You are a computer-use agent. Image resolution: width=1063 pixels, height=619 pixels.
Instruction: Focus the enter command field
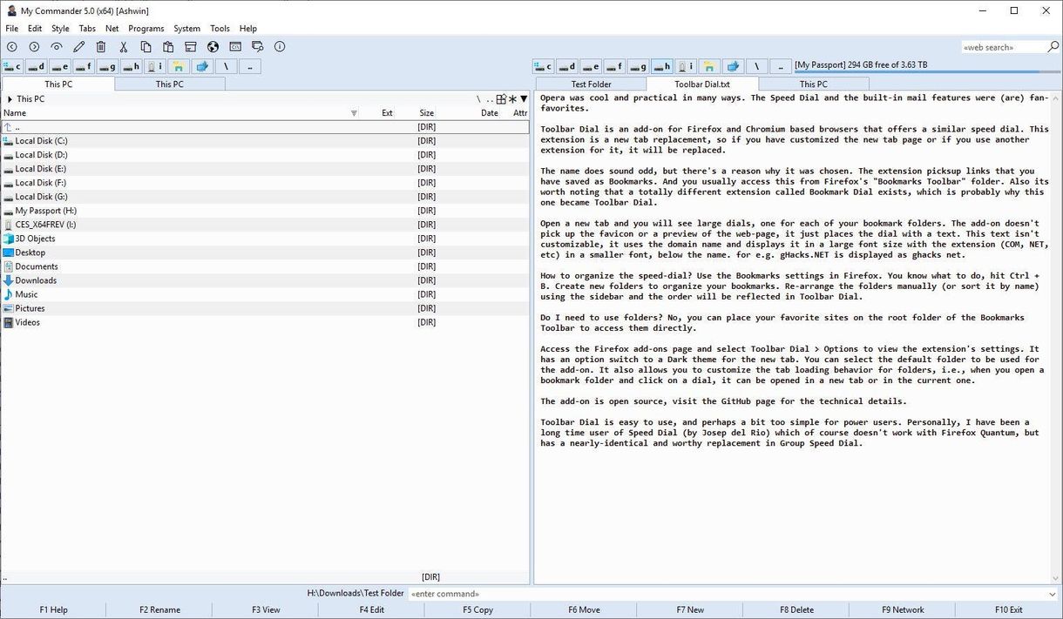(x=734, y=594)
